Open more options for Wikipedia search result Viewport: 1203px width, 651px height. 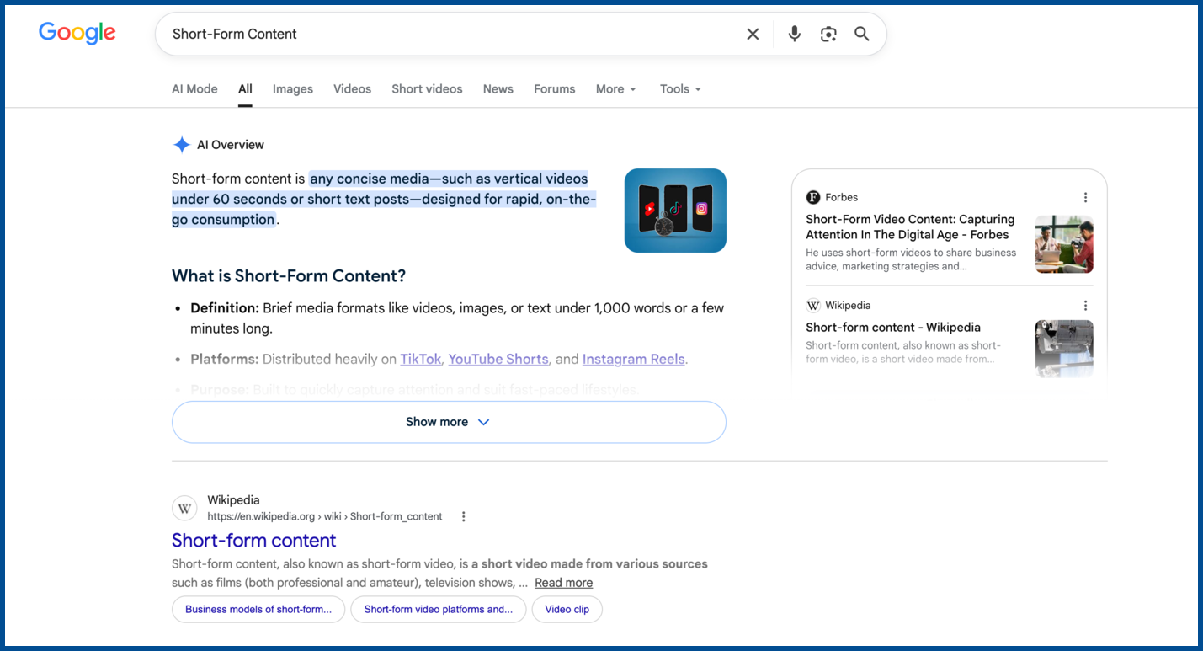point(463,516)
